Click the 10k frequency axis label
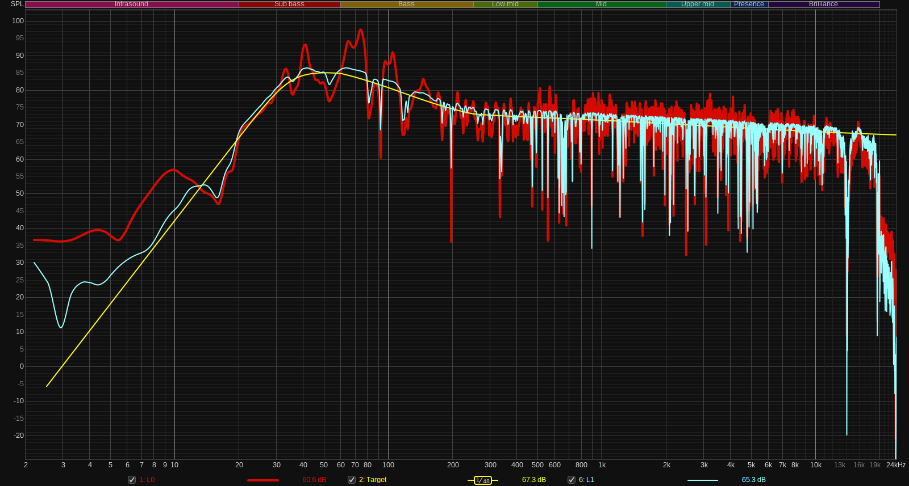Viewport: 909px width, 486px height. tap(816, 465)
